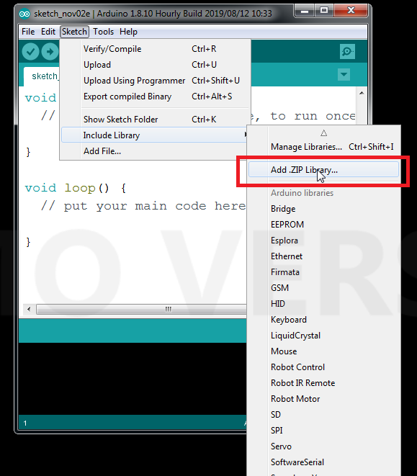Viewport: 417px width, 476px height.
Task: Click the Arduino logo in title bar
Action: 24,14
